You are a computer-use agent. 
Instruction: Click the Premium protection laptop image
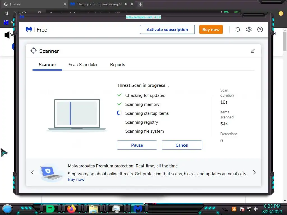51,173
